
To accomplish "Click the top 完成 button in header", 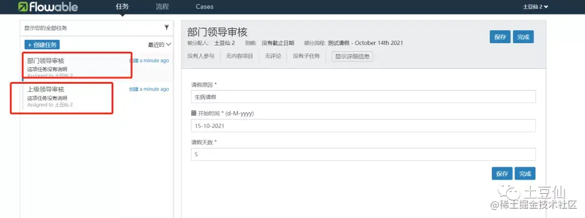I will 523,37.
